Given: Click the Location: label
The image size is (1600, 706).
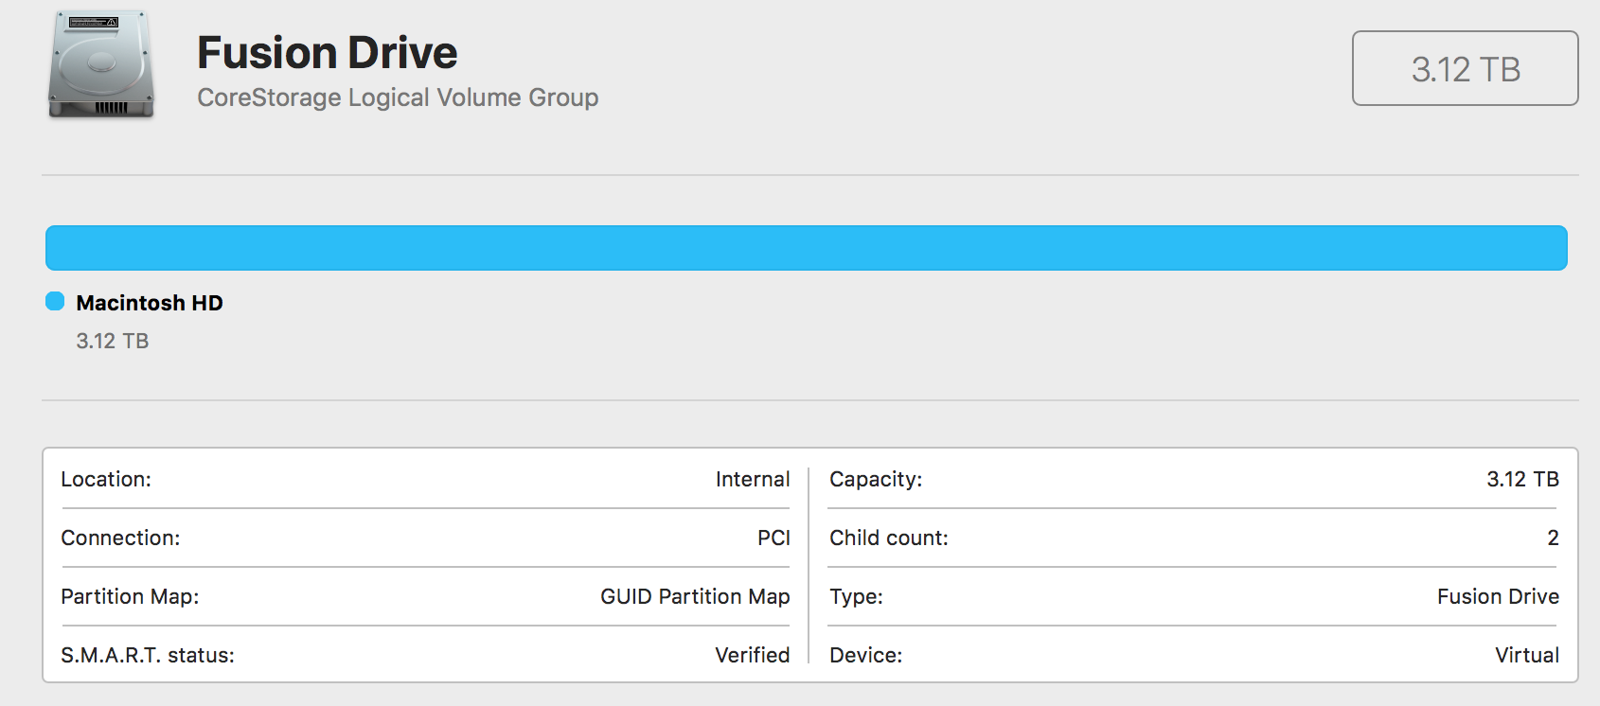Looking at the screenshot, I should pos(106,479).
